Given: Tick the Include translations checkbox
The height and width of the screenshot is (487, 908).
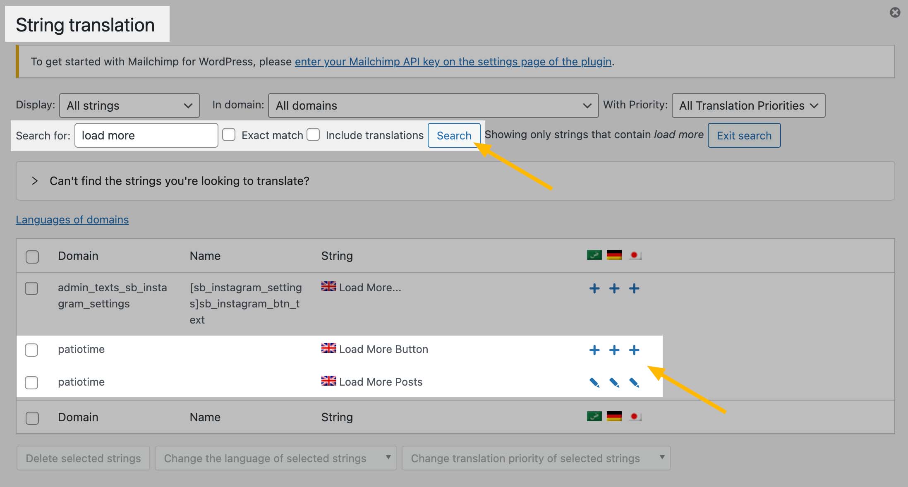Looking at the screenshot, I should (x=313, y=135).
